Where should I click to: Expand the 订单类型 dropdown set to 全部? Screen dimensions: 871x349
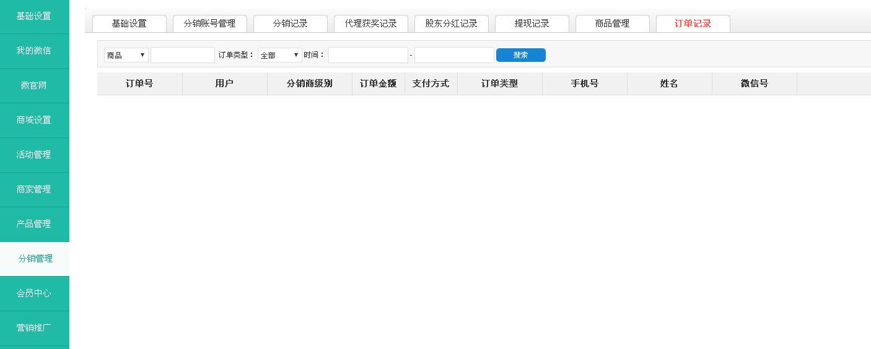279,55
